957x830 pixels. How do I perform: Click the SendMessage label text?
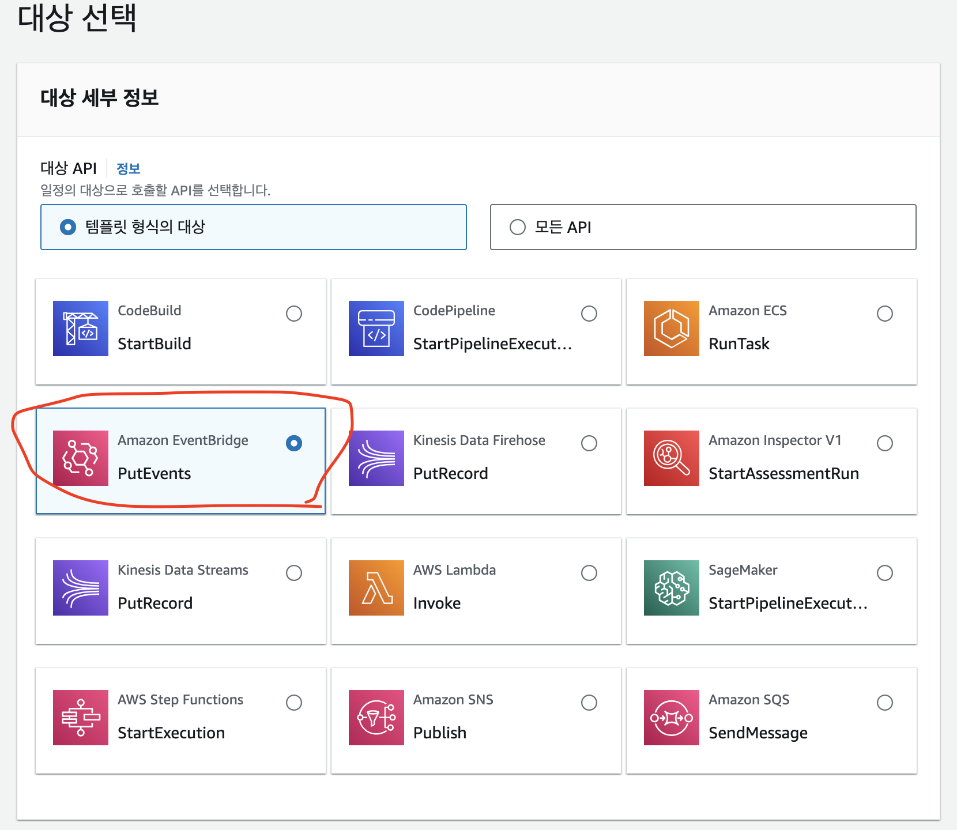click(758, 734)
